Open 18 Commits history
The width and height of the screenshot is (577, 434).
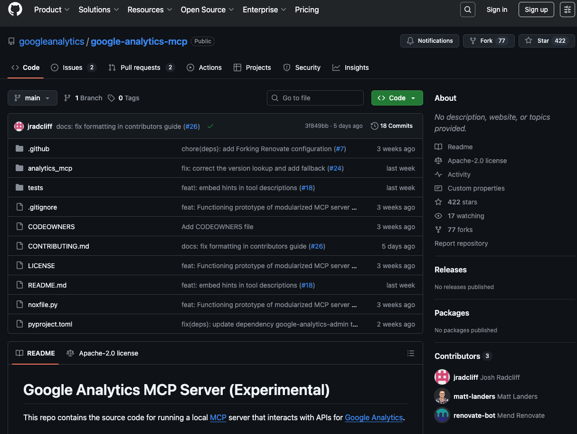tap(392, 126)
